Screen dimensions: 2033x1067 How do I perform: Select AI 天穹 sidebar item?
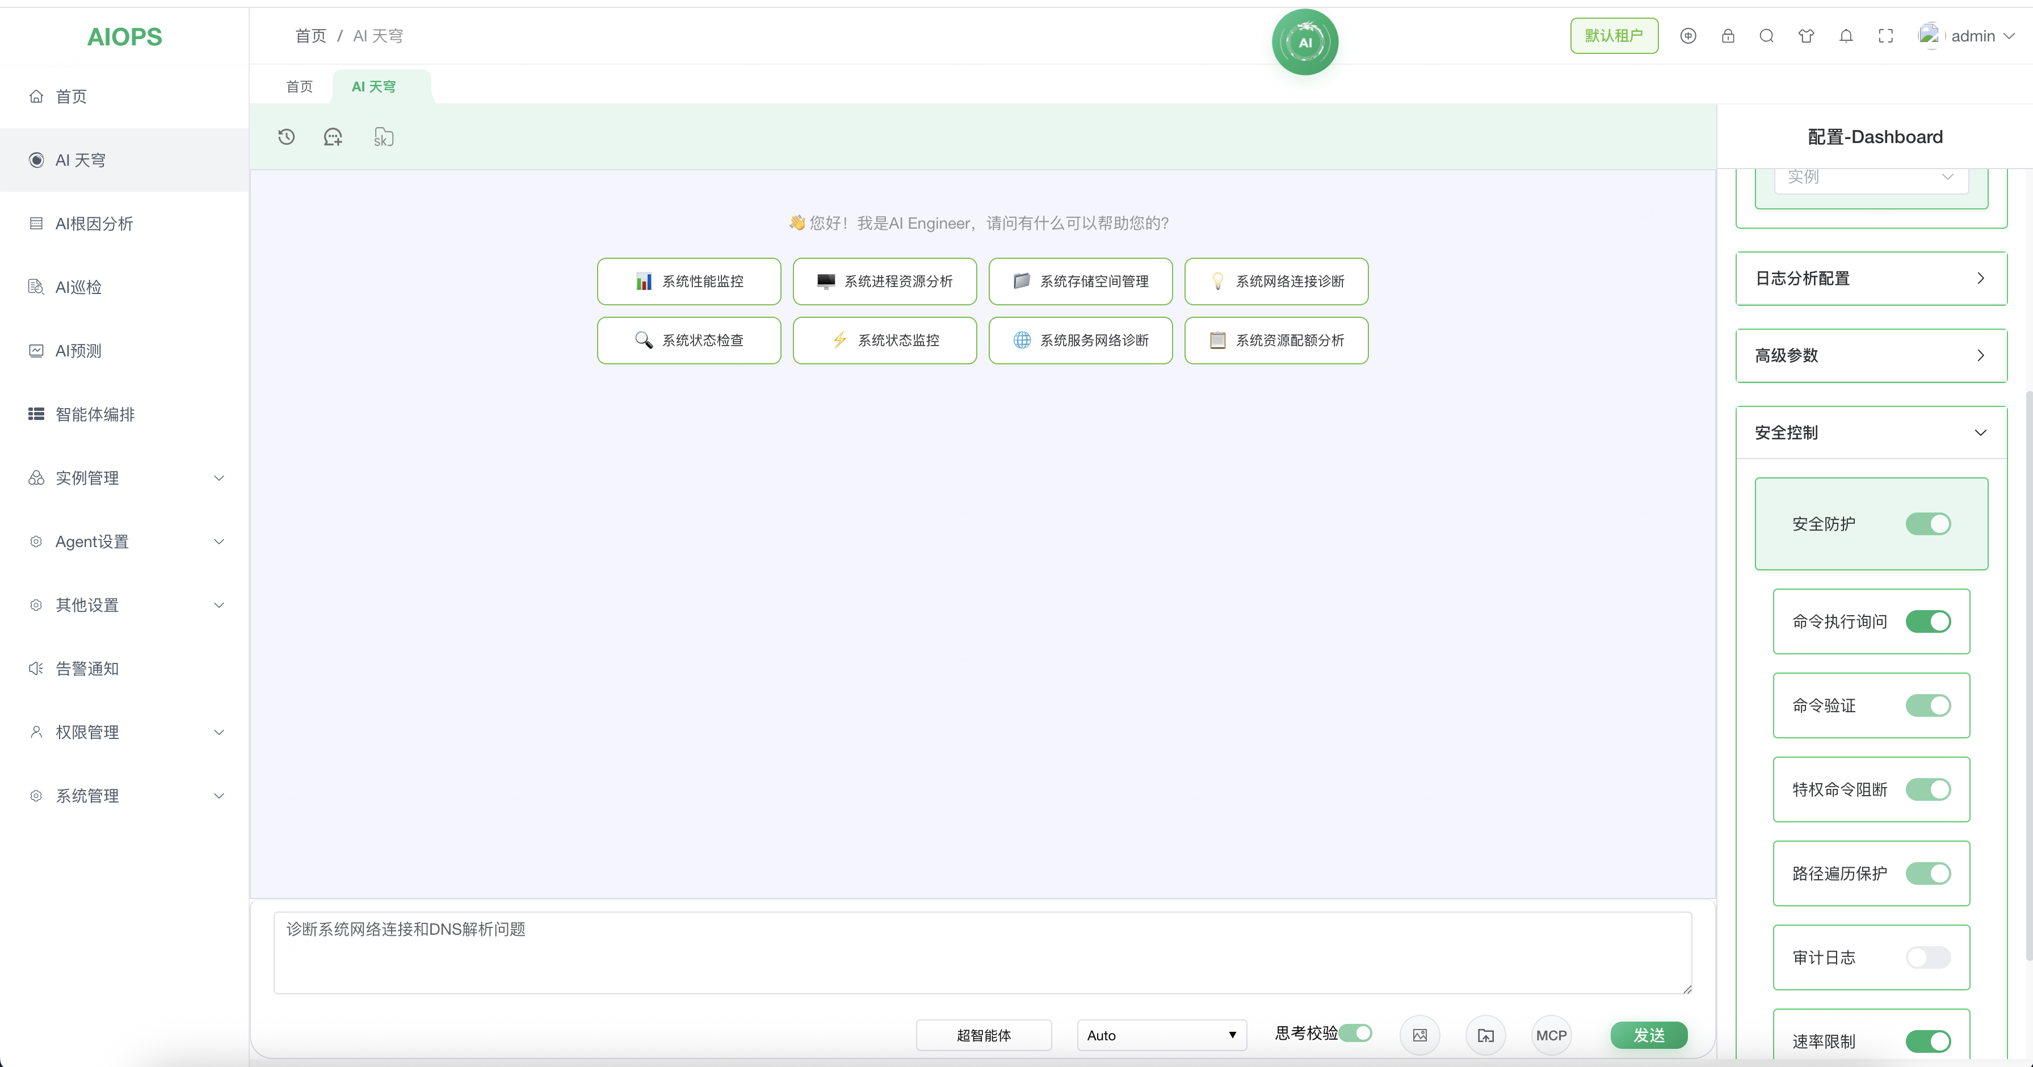[x=125, y=160]
